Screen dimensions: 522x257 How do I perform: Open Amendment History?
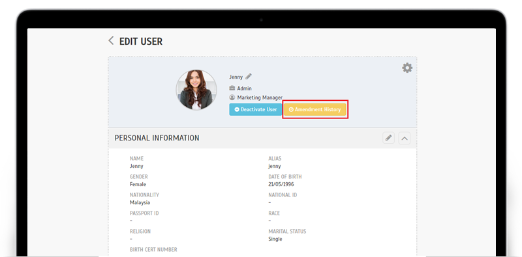pos(315,109)
